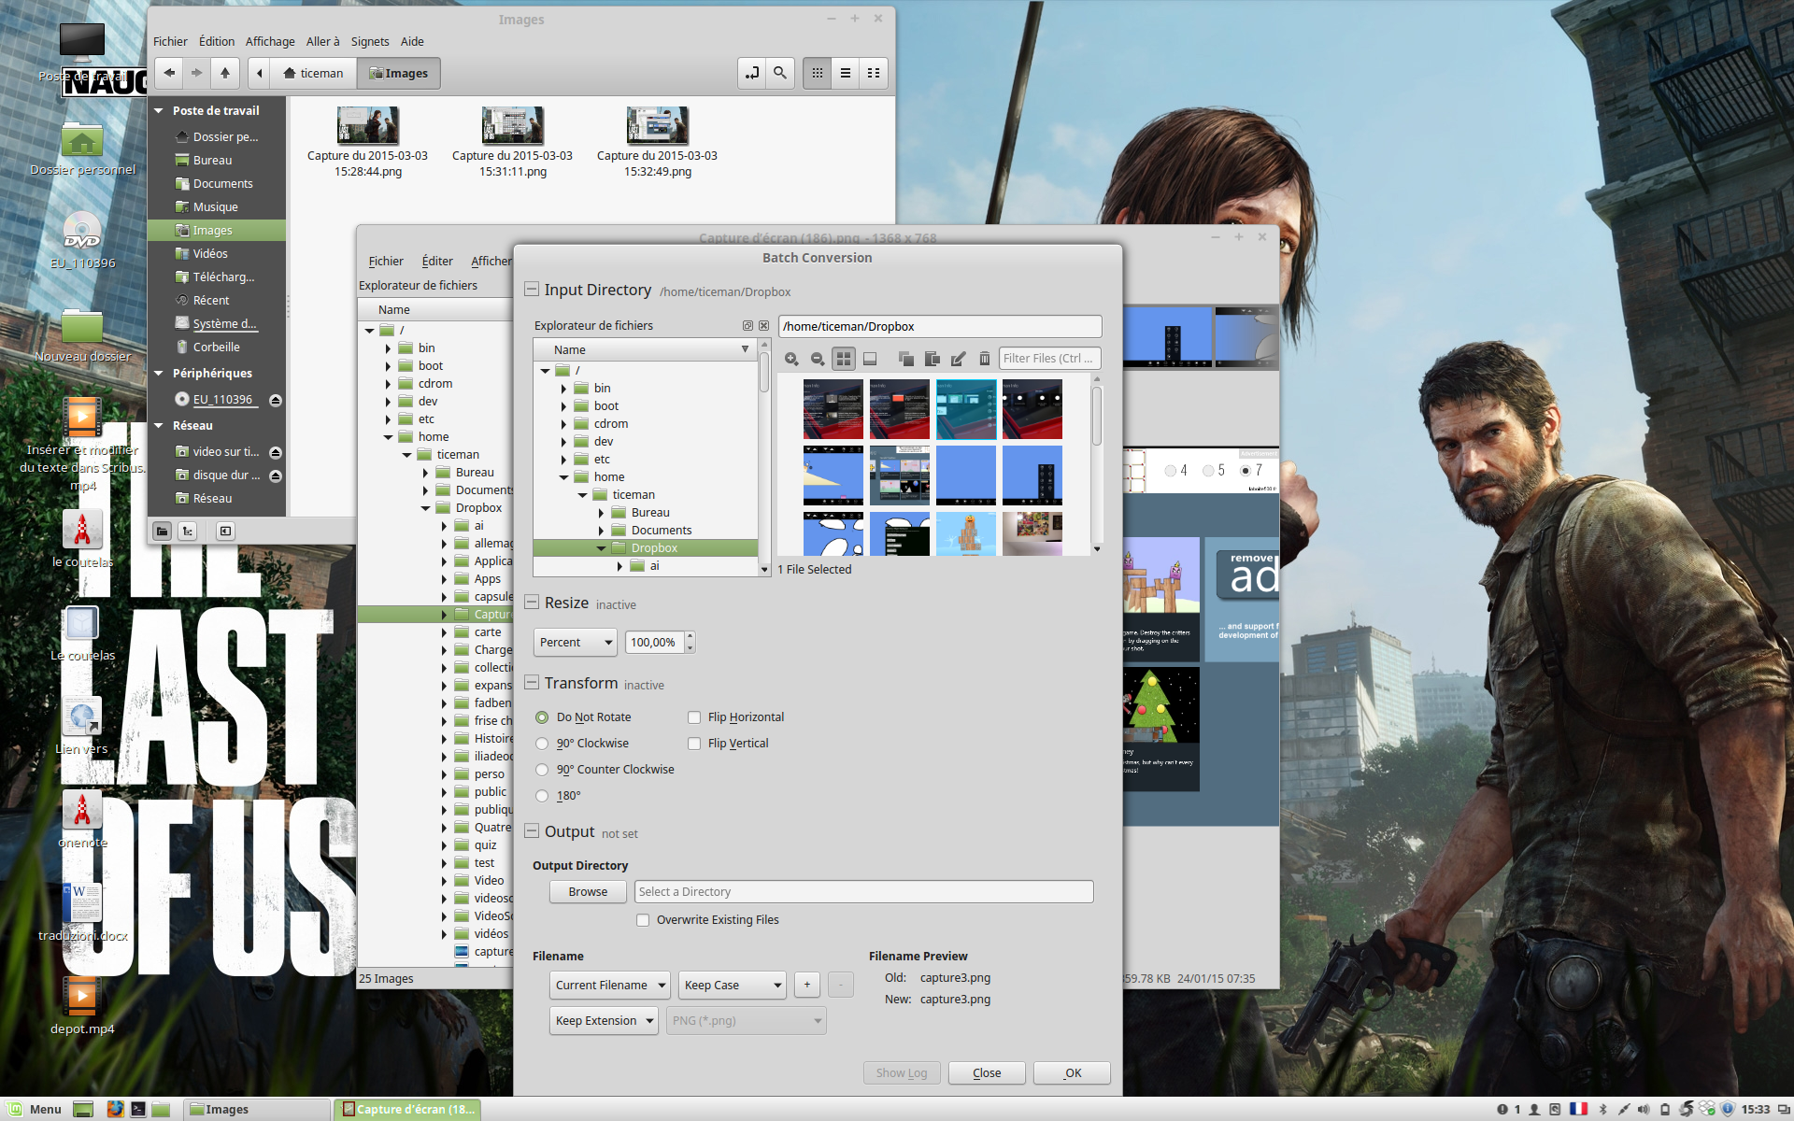The height and width of the screenshot is (1121, 1794).
Task: Open the Percent resize unit dropdown
Action: tap(576, 643)
